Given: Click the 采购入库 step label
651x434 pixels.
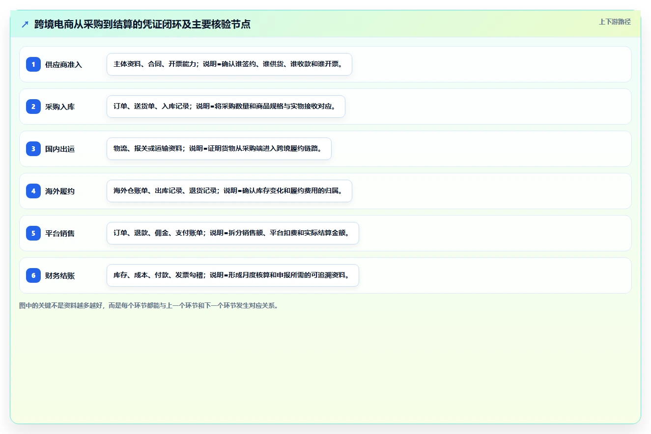Looking at the screenshot, I should [60, 107].
